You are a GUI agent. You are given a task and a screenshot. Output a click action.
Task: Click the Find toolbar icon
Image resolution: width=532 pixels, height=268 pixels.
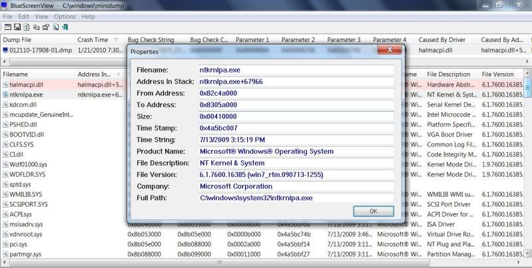click(x=56, y=27)
